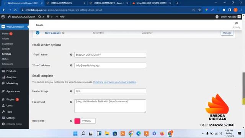Open WooCommerce Orders submenu
The height and width of the screenshot is (138, 245).
coord(6,39)
